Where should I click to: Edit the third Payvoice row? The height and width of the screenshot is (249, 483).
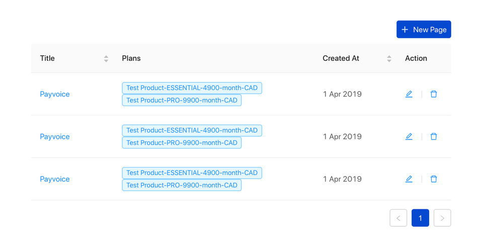click(x=409, y=179)
